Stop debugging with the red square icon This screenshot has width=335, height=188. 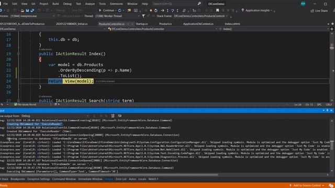pos(151,10)
